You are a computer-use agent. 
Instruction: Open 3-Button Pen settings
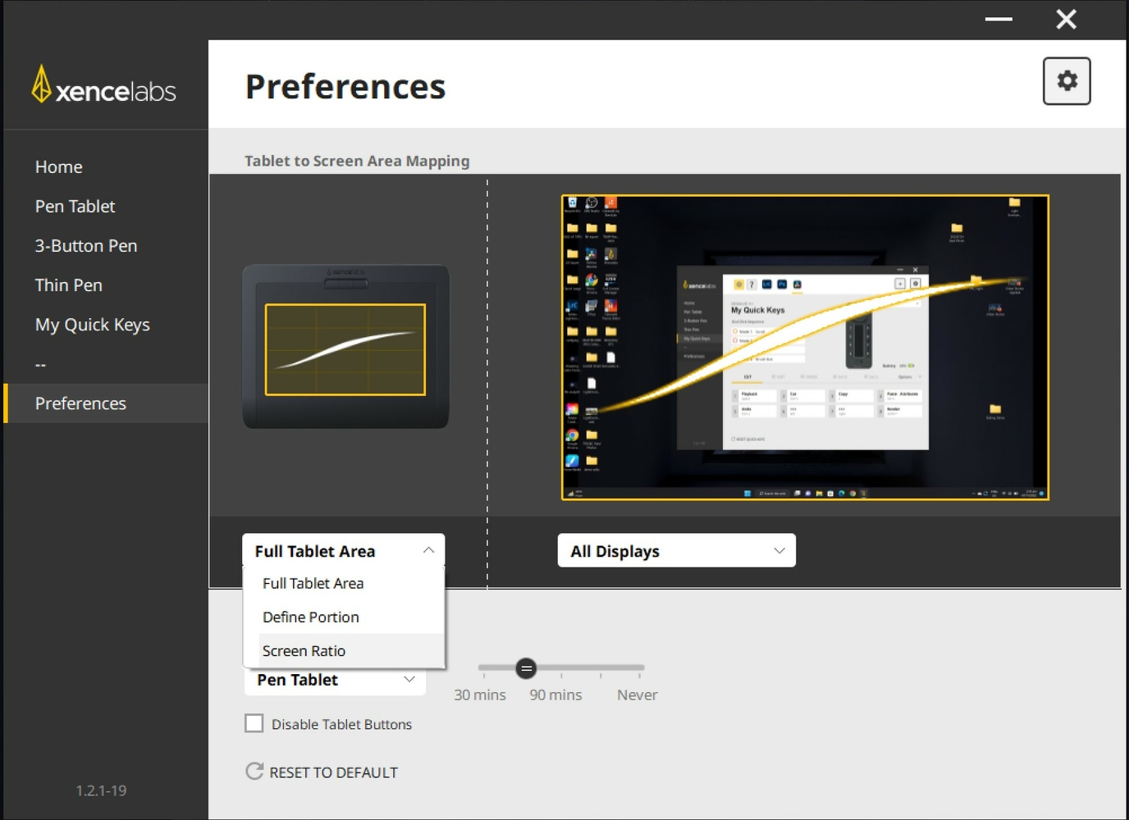[86, 246]
